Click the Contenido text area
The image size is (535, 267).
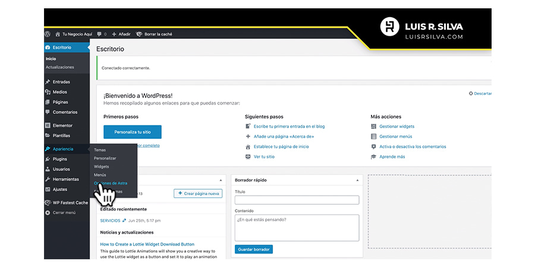pos(297,228)
